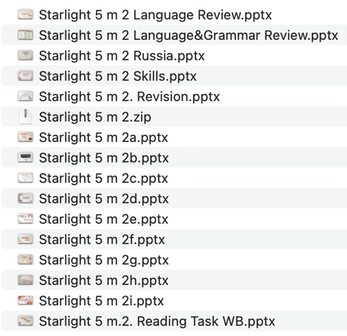Select the Language&Grammar Review.pptx thumbnail icon
Screen dimensions: 347x336
coord(26,35)
